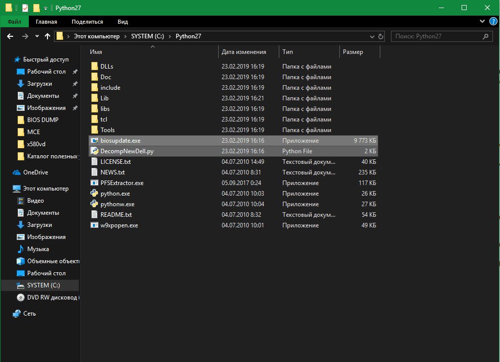The image size is (500, 362).
Task: Open the address bar history dropdown
Action: 372,36
